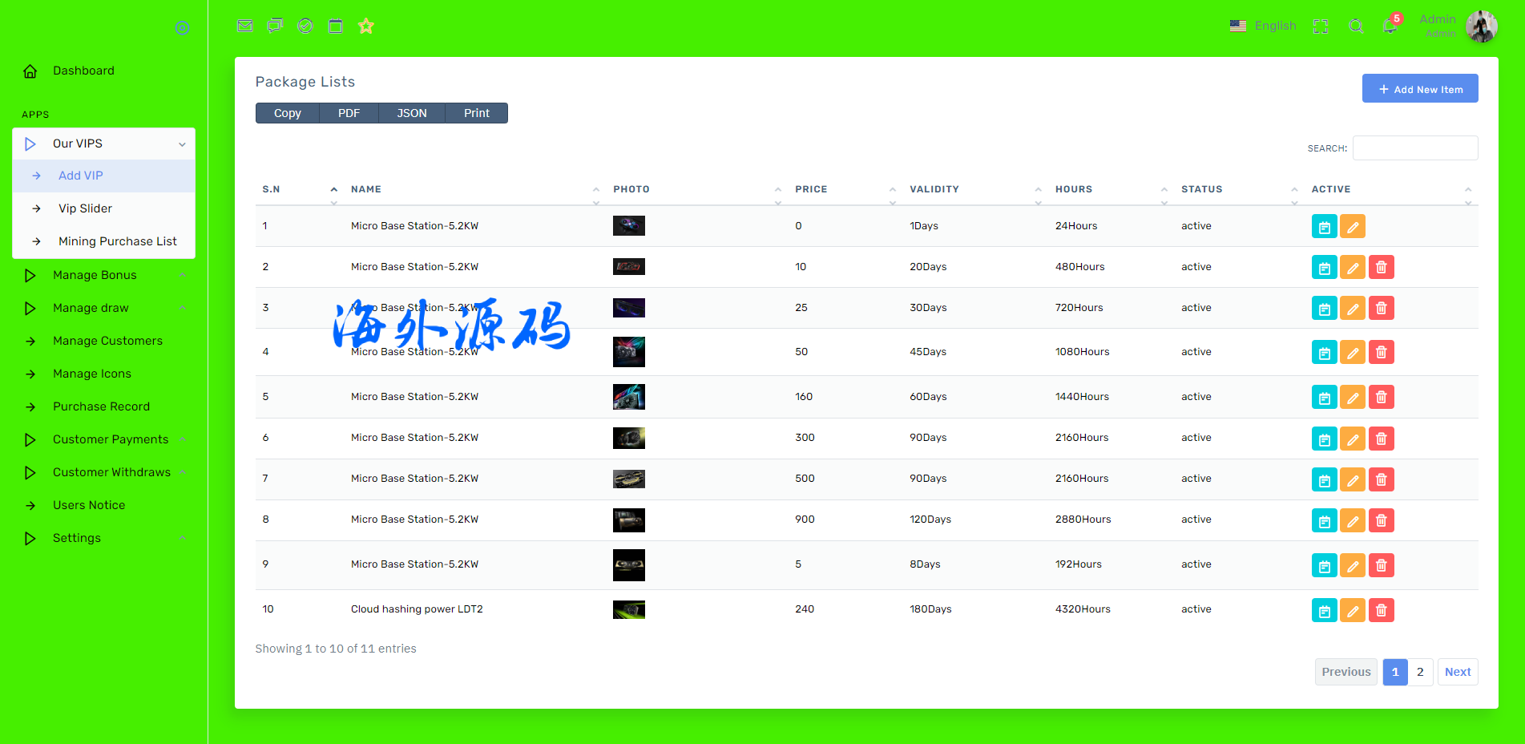Click the search magnifier icon in header
Viewport: 1525px width, 744px height.
[1356, 26]
